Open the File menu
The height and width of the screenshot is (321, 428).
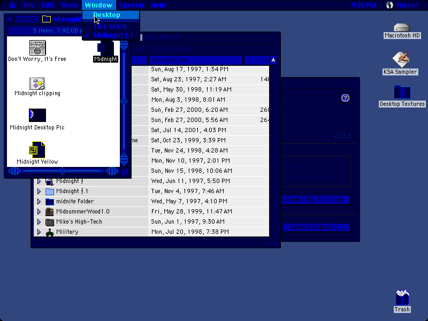29,5
